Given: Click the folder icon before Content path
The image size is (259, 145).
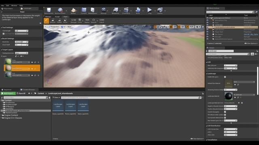Looking at the screenshot, I should click(x=35, y=93).
